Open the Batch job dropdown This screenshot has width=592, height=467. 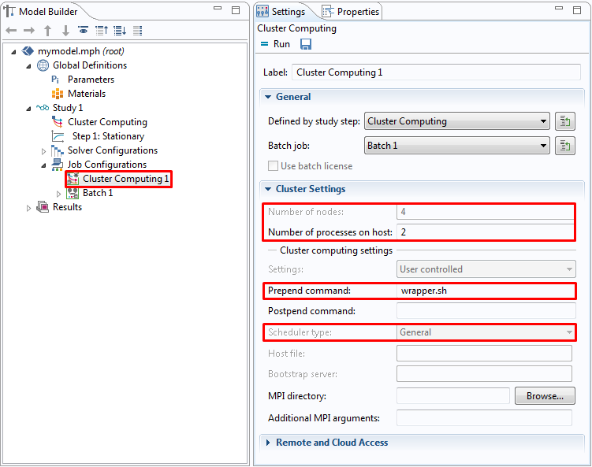point(457,146)
